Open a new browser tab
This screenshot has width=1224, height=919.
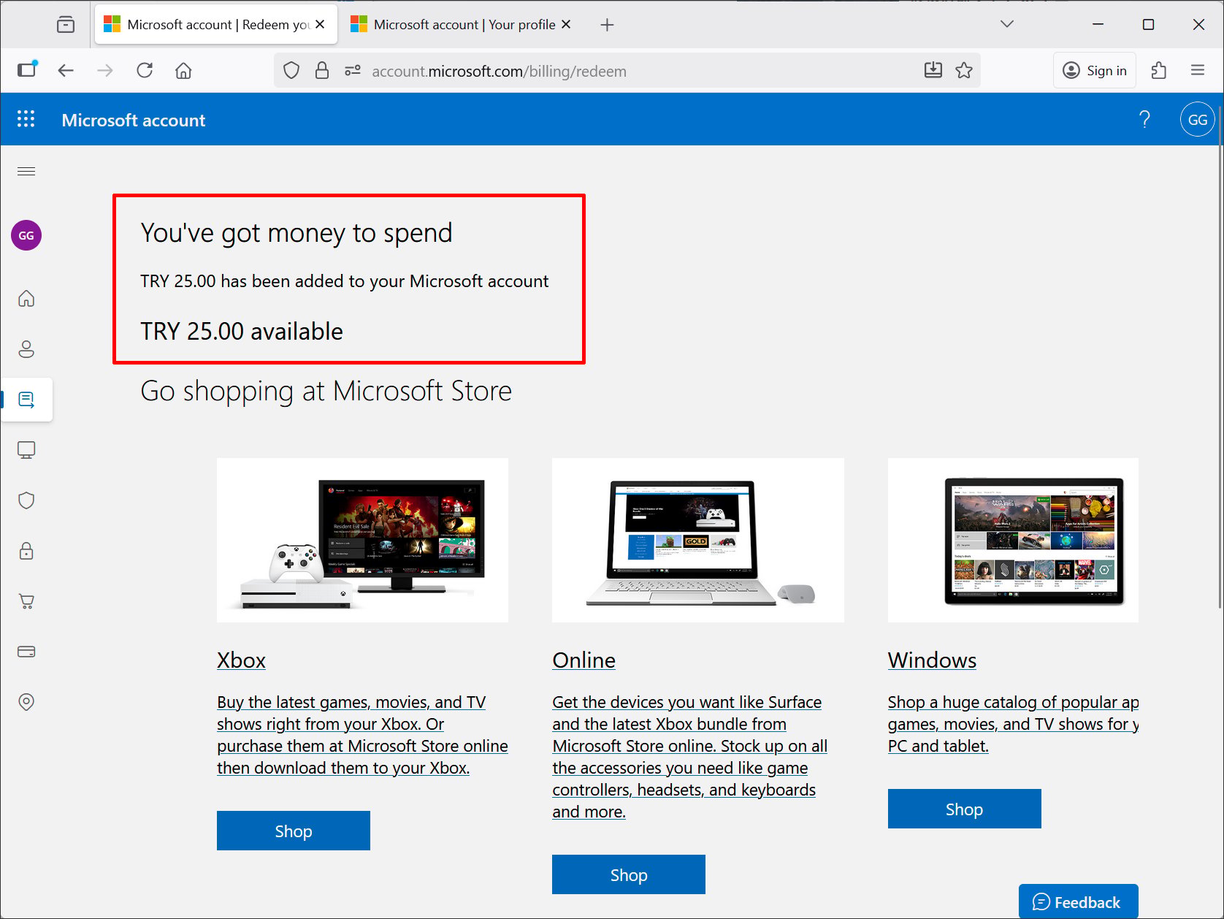point(607,25)
